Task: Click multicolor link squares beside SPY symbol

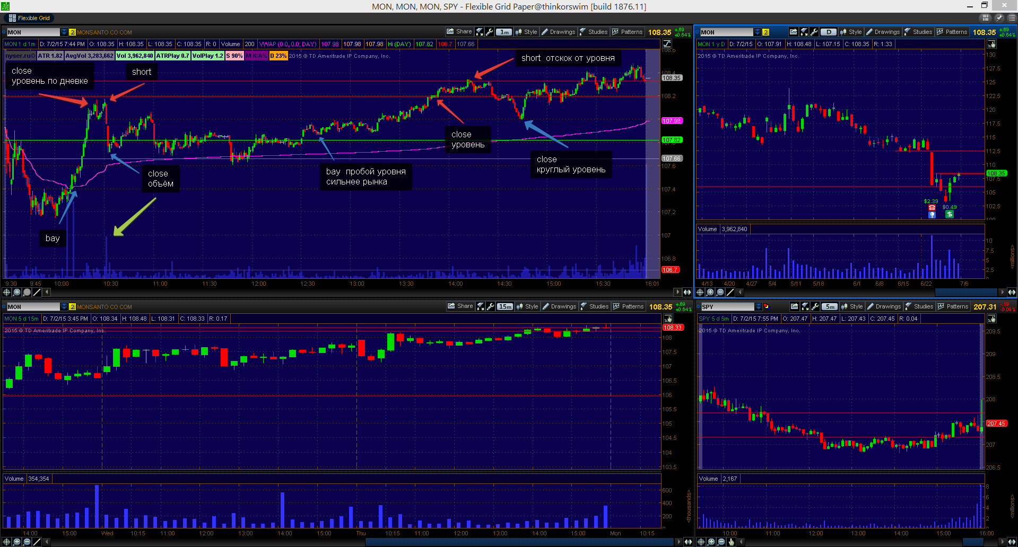Action: click(766, 307)
